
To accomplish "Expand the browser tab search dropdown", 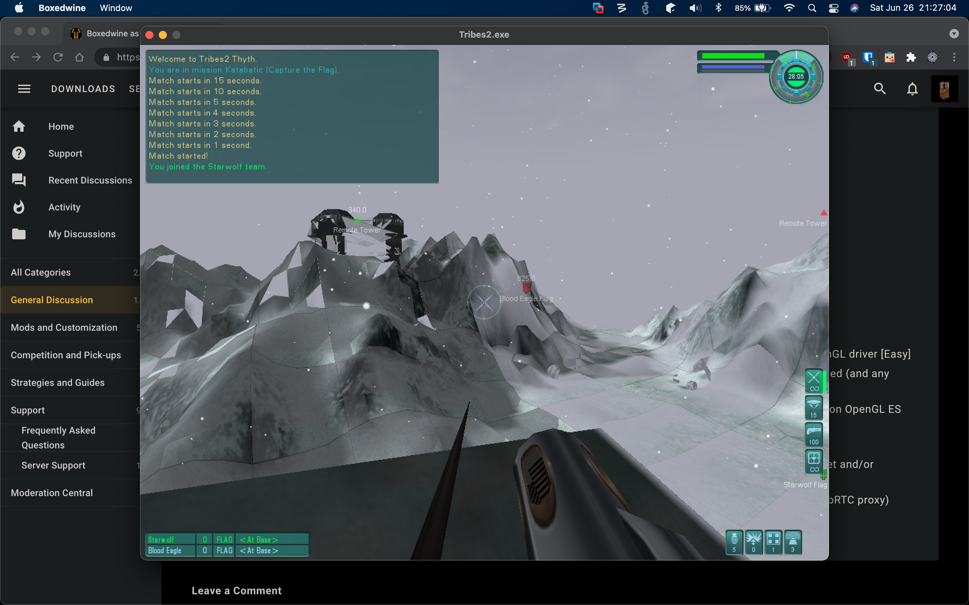I will (954, 34).
